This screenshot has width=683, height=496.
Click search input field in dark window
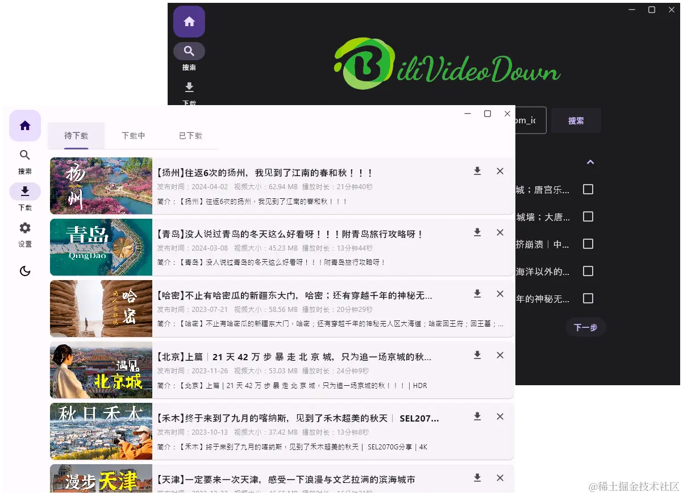click(531, 120)
